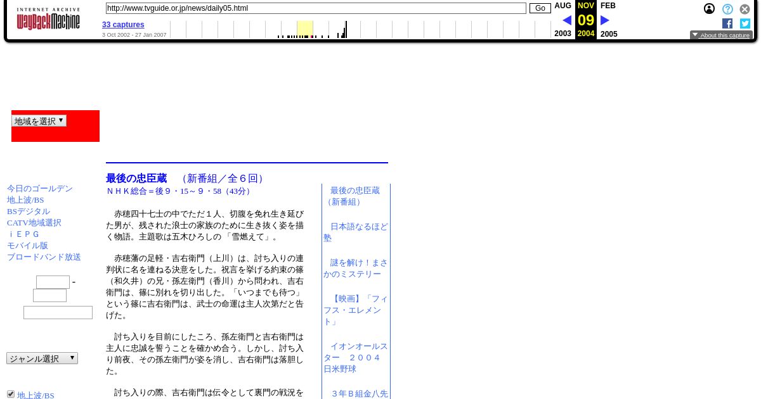Screen dimensions: 761x399
Task: Click the wide keyword search field
Action: pyautogui.click(x=58, y=313)
